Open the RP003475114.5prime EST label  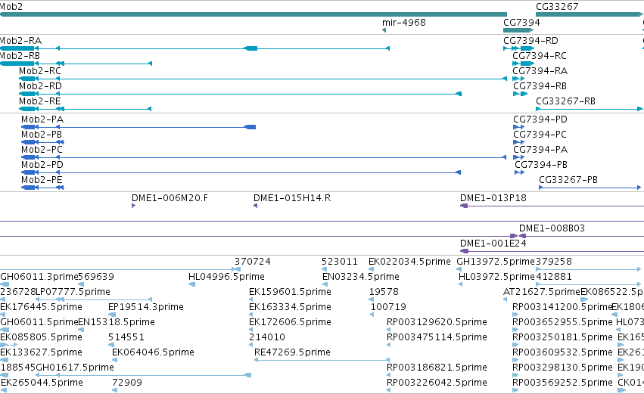tap(437, 338)
